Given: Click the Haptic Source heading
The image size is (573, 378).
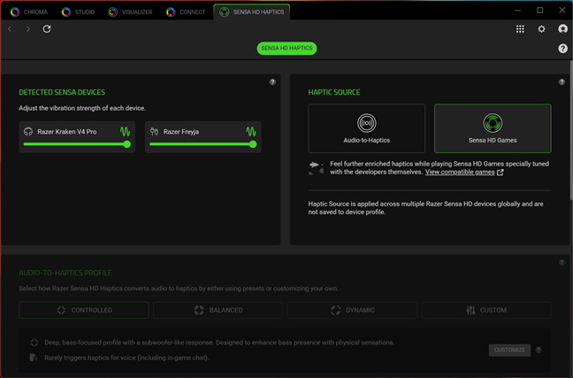Looking at the screenshot, I should (x=334, y=92).
